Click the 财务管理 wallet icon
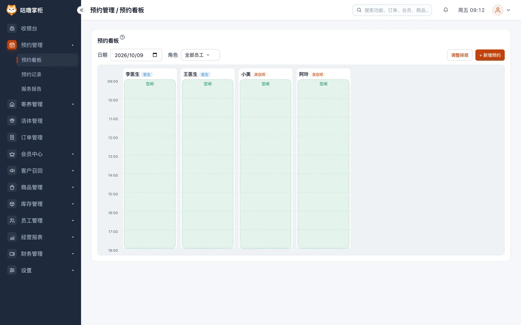 [x=12, y=254]
